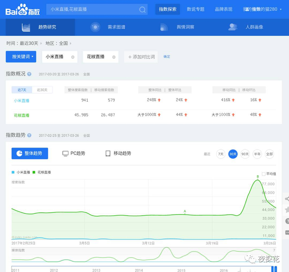Viewport: 289px width, 272px height.
Task: Click the 确定 confirm link
Action: (167, 57)
